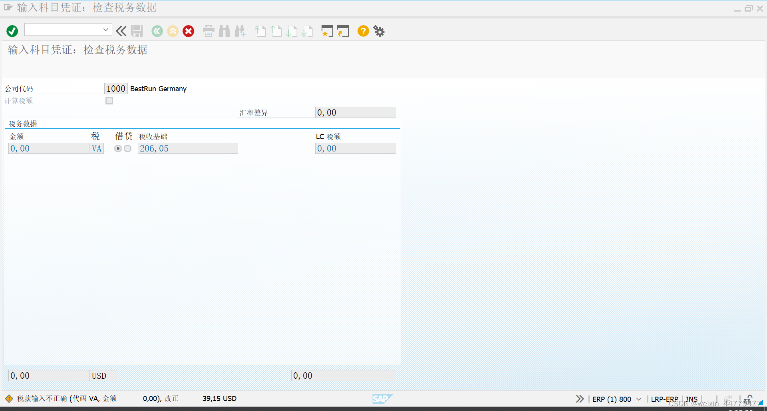
Task: Open Find with the binoculars icon
Action: click(225, 31)
